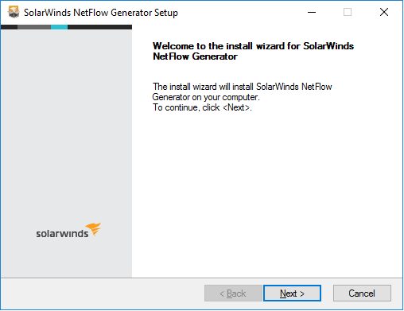Close the Setup window with the X
This screenshot has height=311, width=404.
pos(384,12)
